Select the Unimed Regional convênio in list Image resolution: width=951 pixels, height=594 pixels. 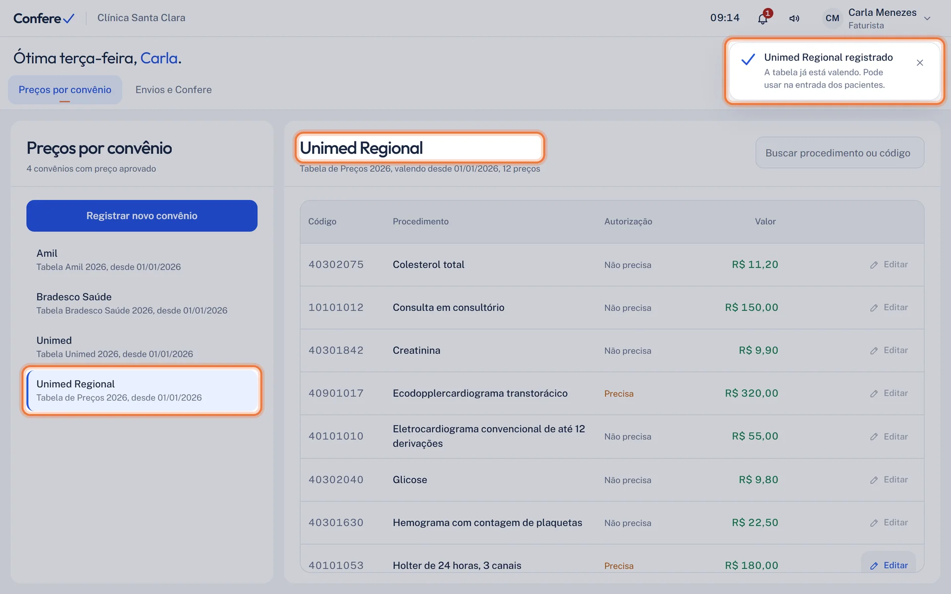point(142,391)
